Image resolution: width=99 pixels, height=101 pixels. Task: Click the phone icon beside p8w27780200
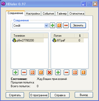coord(14,40)
